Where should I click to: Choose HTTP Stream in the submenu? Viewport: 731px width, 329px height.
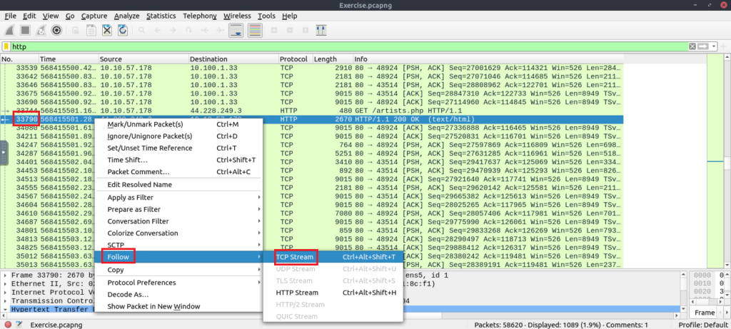coord(297,293)
